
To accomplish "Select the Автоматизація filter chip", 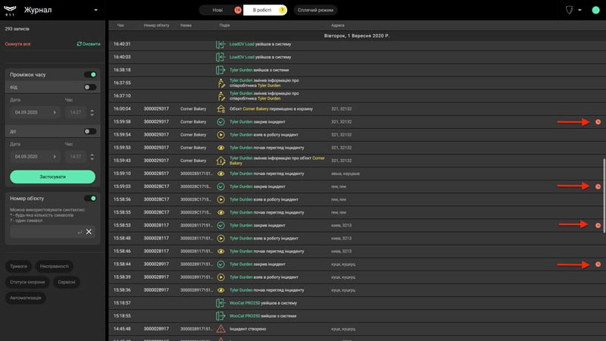I will point(26,298).
